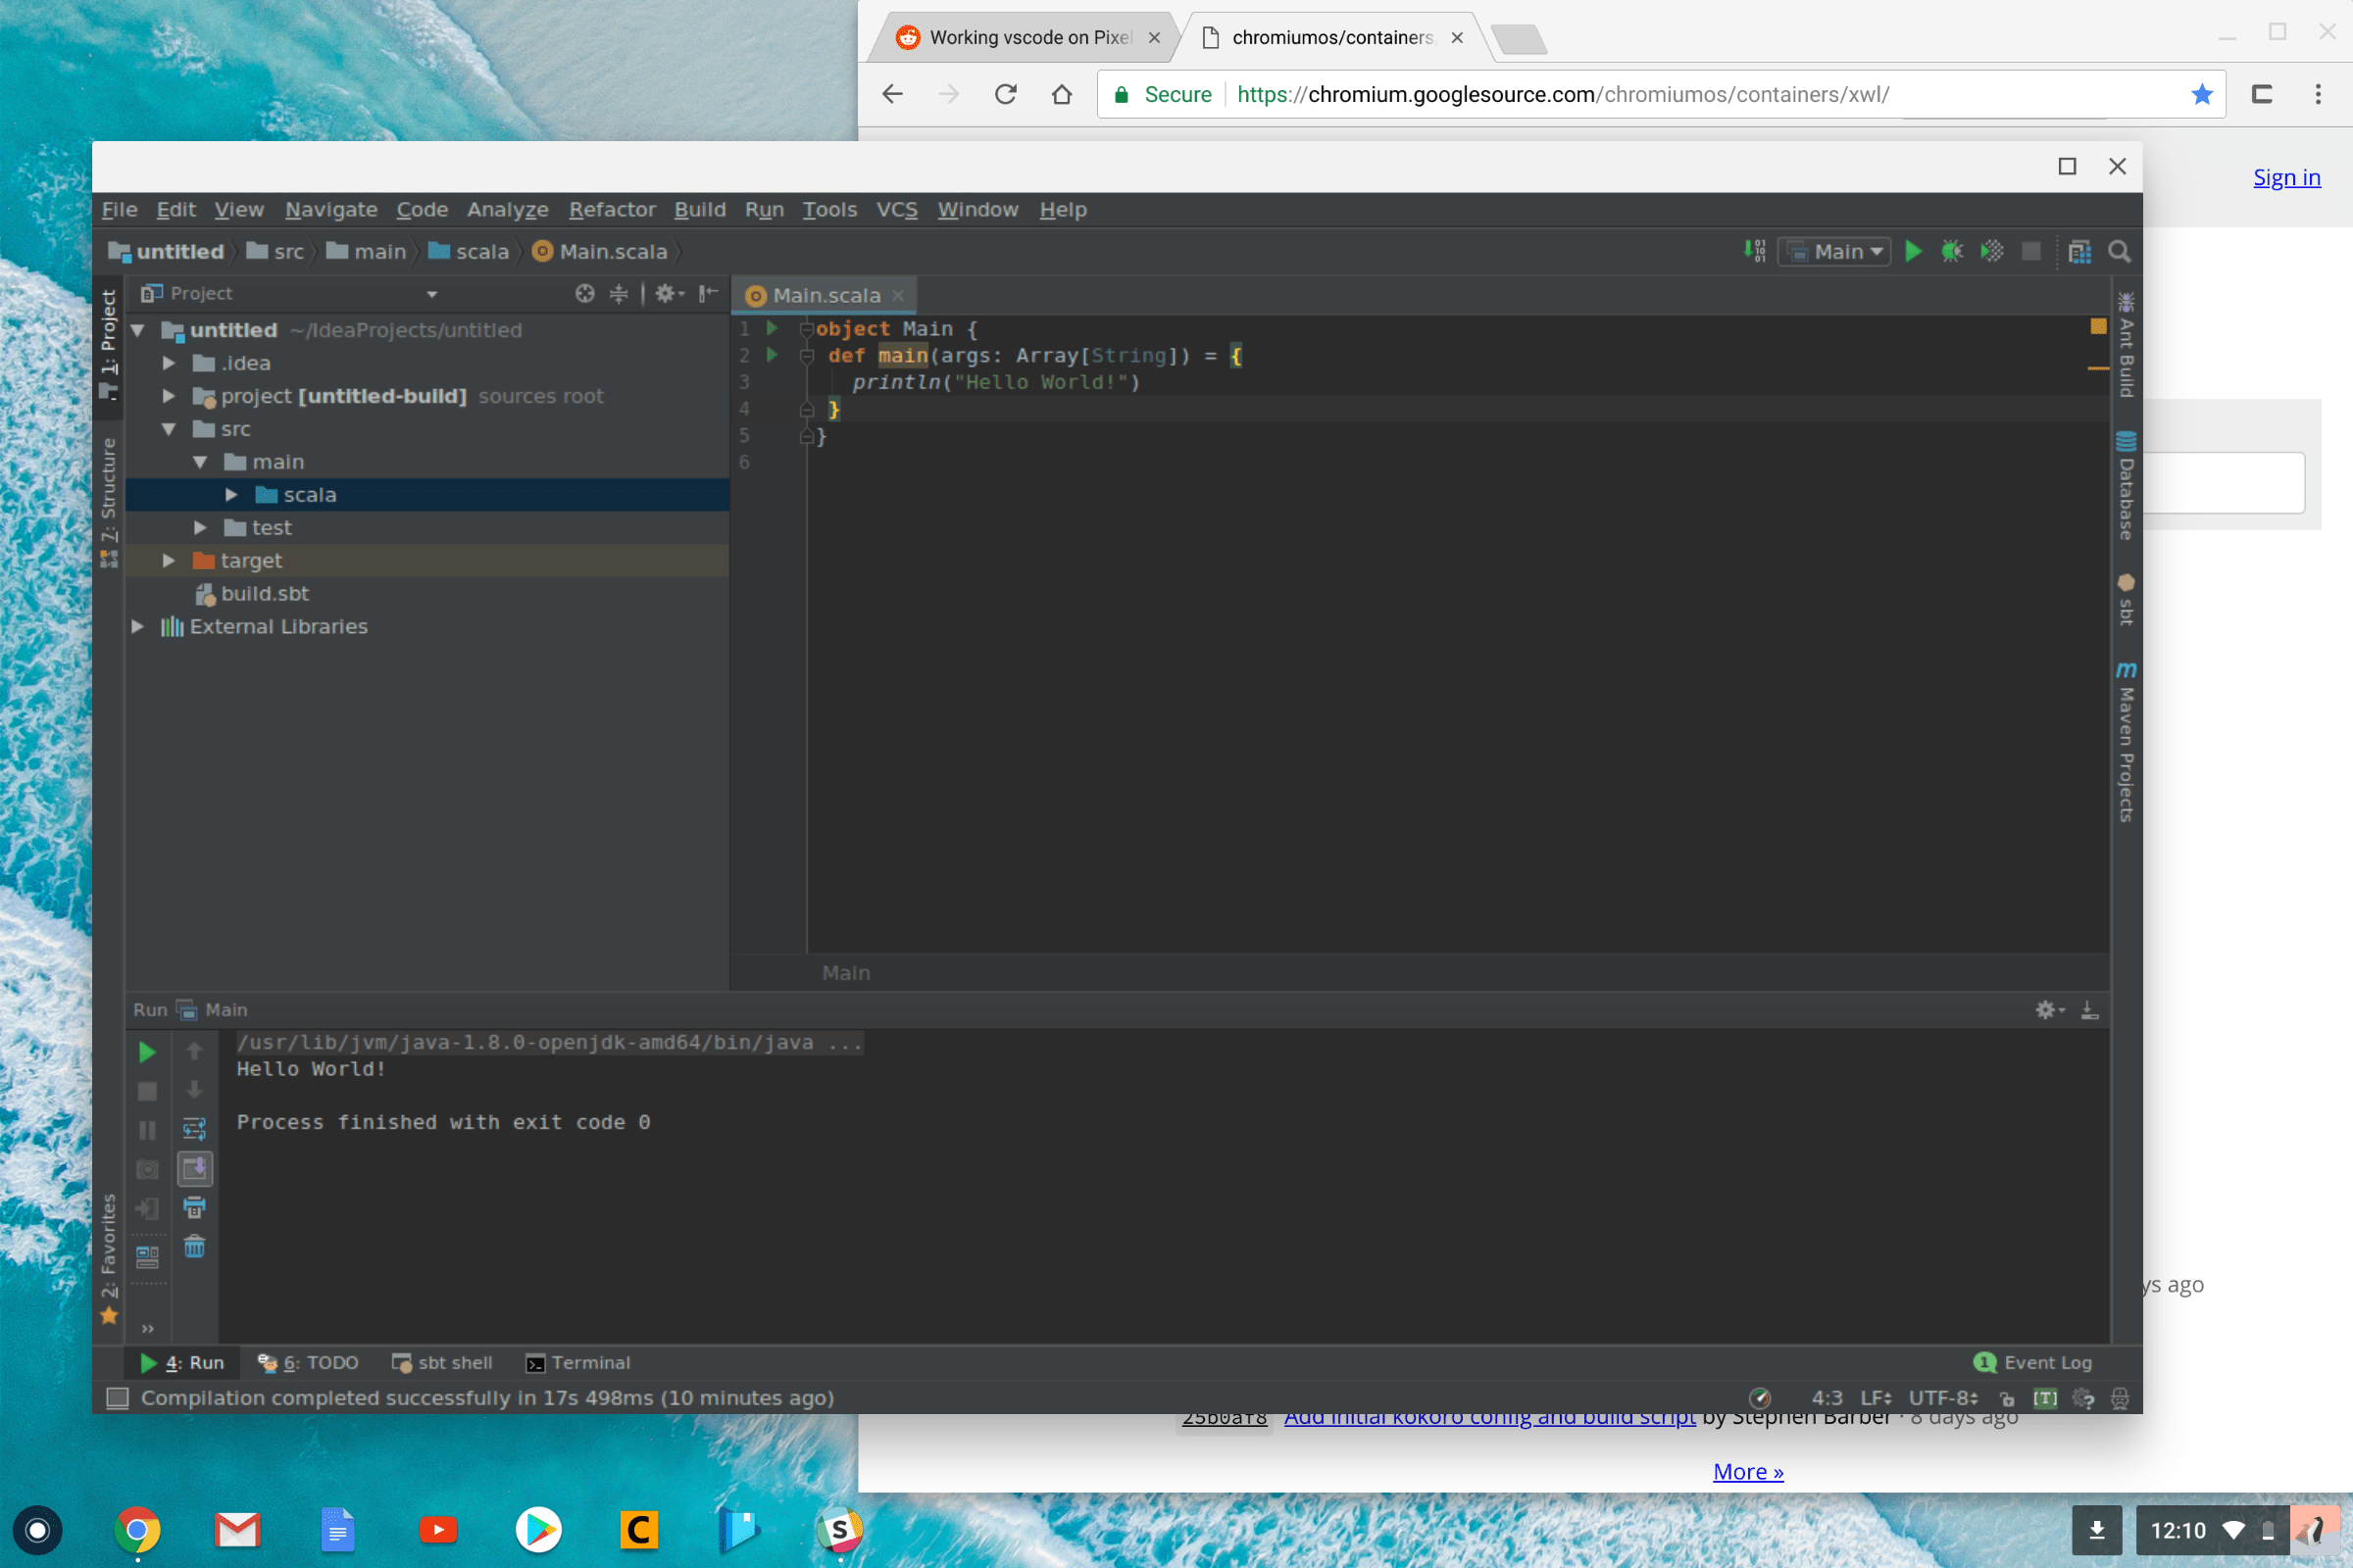2353x1568 pixels.
Task: Rerun the program from the Run panel
Action: point(147,1051)
